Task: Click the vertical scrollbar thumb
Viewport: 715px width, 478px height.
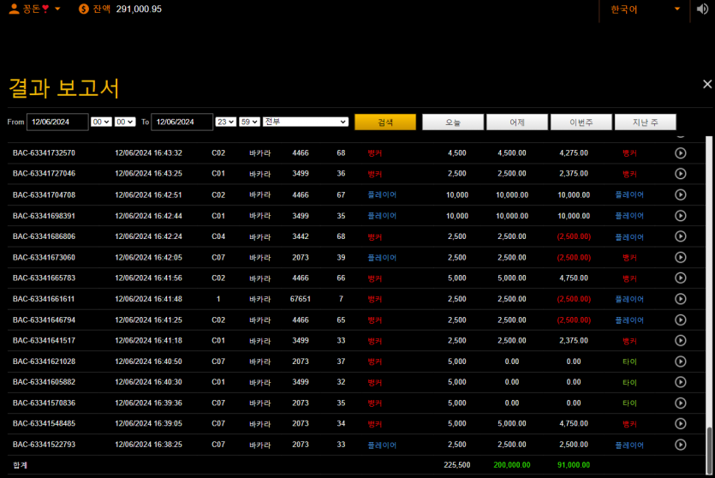Action: click(x=709, y=451)
